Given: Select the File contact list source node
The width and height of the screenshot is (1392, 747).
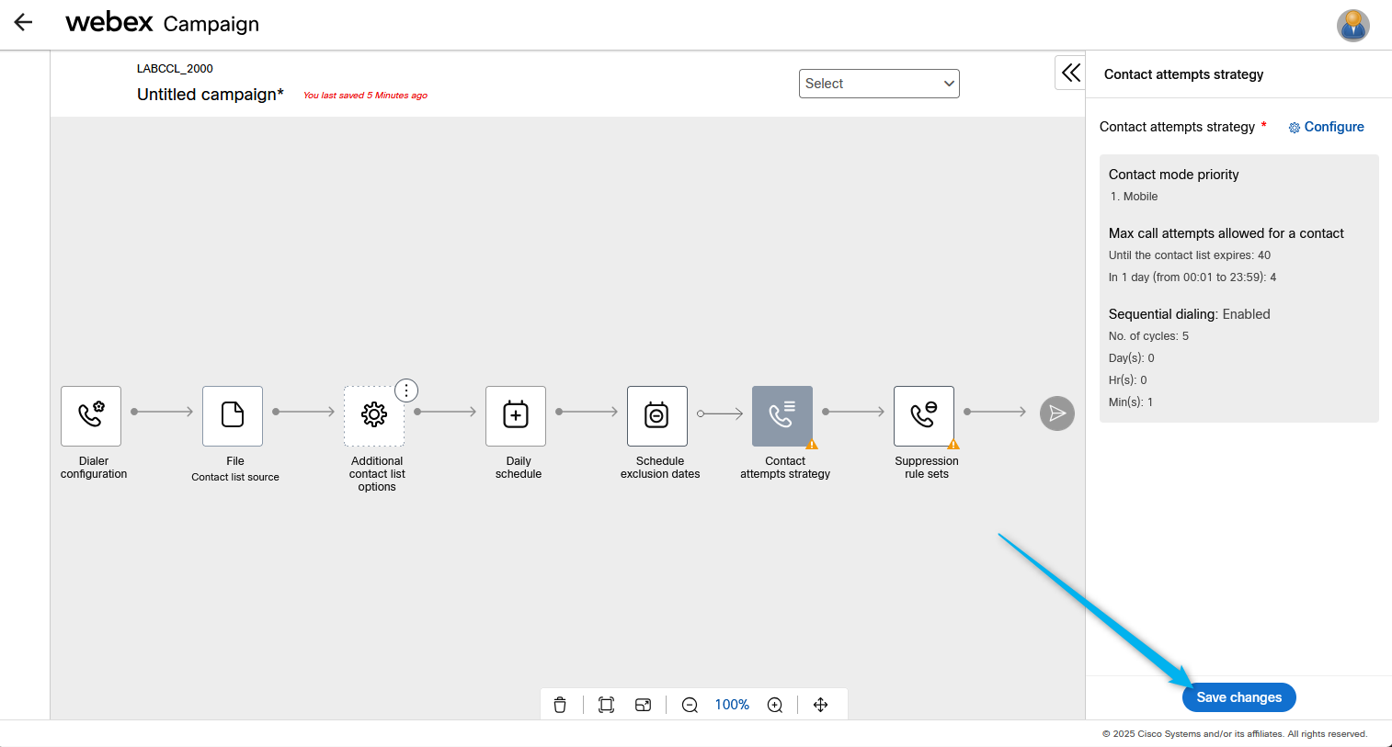Looking at the screenshot, I should coord(233,416).
